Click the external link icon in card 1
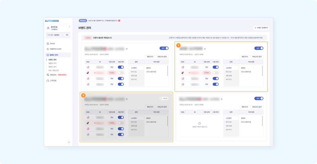Screen dimensions: 317x164 coord(205,49)
